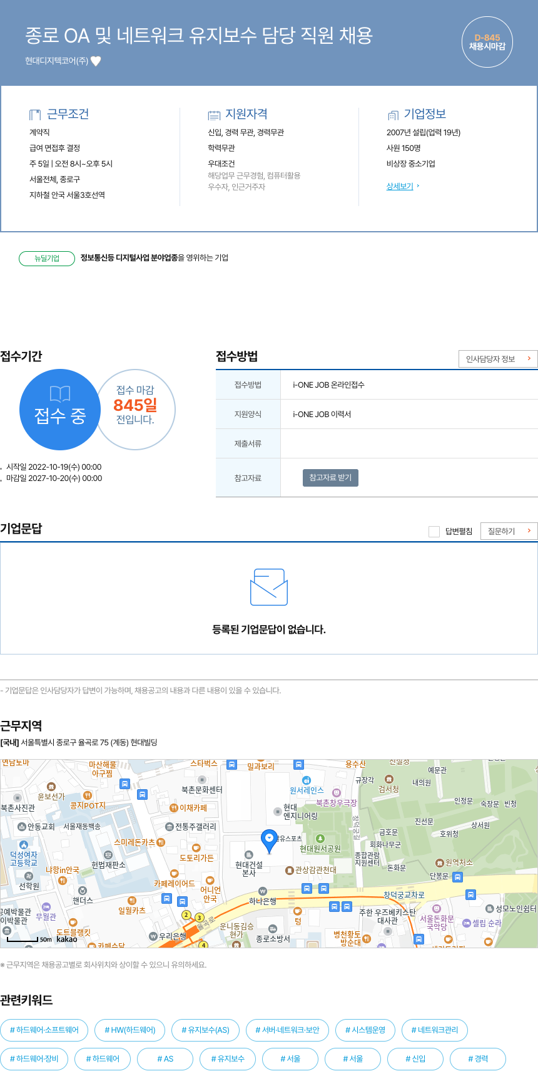Click the blue location pin on the map
Image resolution: width=538 pixels, height=1071 pixels.
click(269, 841)
